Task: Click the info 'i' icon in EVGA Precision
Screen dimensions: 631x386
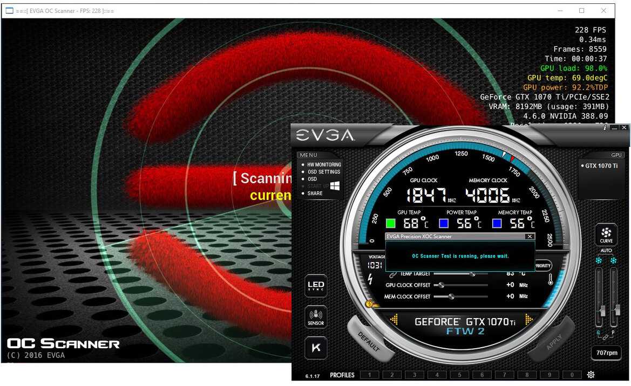Action: [605, 127]
